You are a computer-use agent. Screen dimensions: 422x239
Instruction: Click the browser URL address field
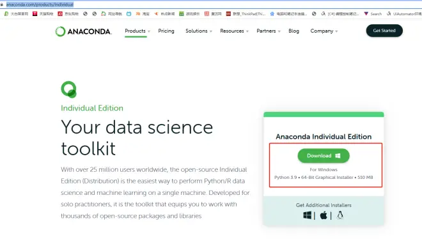point(210,4)
